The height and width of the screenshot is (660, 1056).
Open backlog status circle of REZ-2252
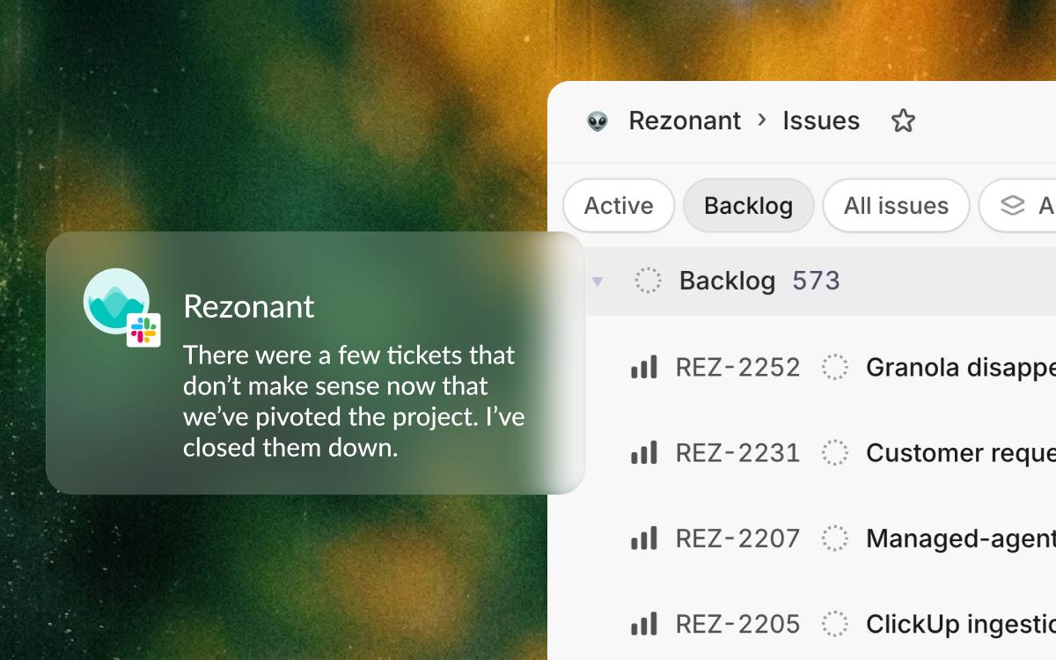point(834,367)
